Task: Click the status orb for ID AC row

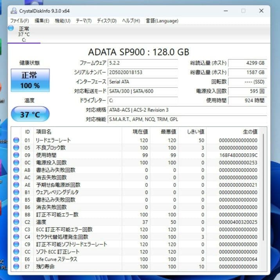Action: pos(16,177)
